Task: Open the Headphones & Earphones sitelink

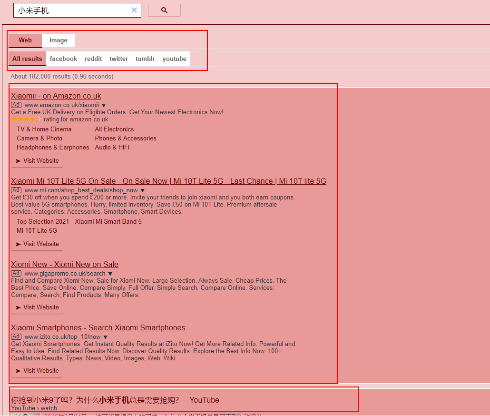Action: point(53,147)
